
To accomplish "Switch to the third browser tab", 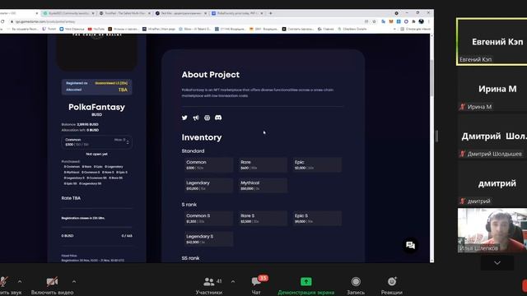I will pyautogui.click(x=125, y=13).
